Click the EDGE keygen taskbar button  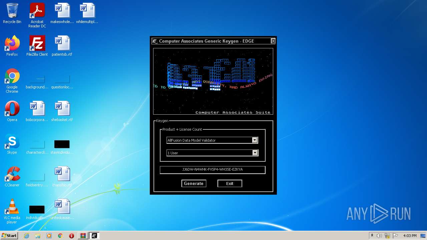coord(94,236)
